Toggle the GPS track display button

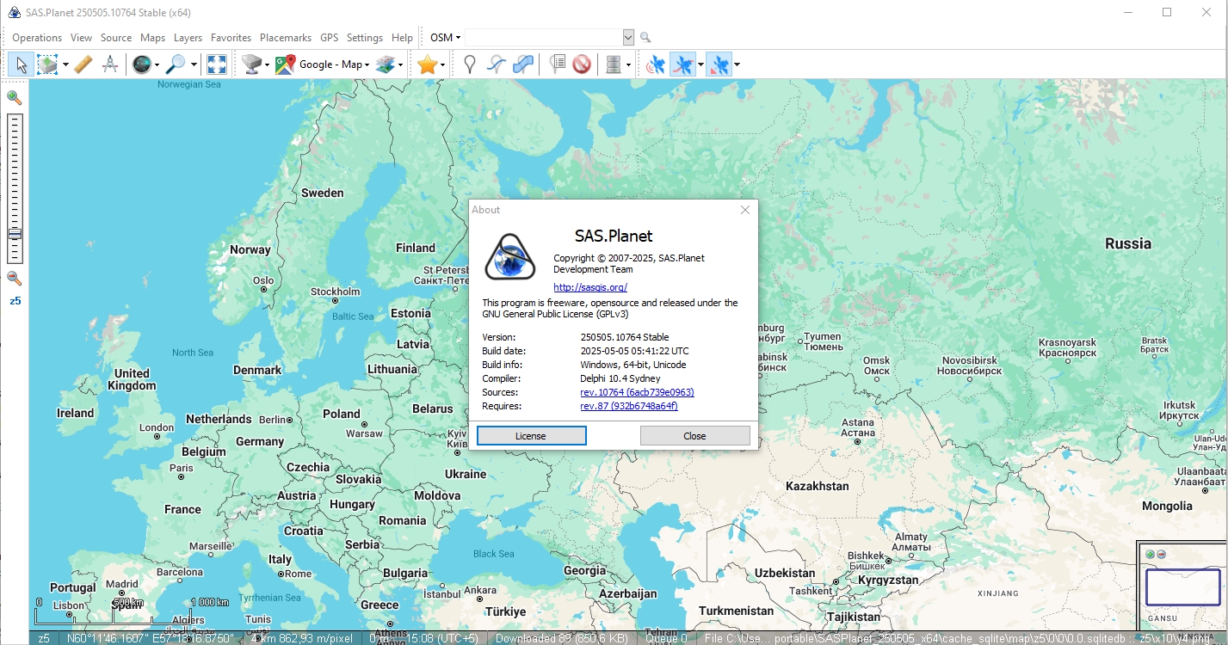(x=682, y=64)
